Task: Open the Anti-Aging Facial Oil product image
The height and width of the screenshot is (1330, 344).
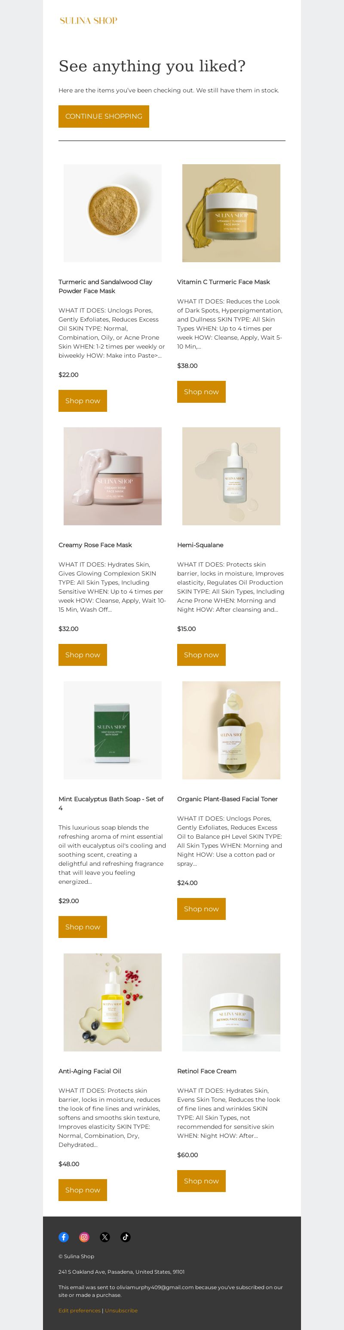Action: click(113, 1002)
